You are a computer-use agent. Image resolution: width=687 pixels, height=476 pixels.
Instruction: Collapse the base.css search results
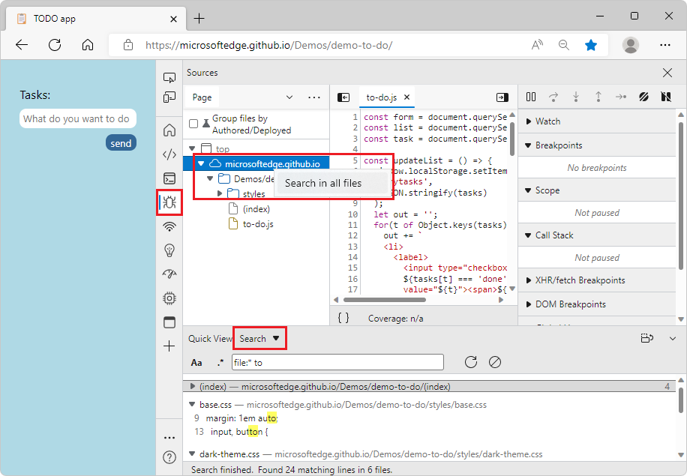coord(192,403)
